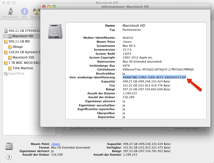Image resolution: width=214 pixels, height=163 pixels.
Task: Click the '101,91 GB (101.913.419.776 Byte)' Frei value
Action: click(x=146, y=85)
